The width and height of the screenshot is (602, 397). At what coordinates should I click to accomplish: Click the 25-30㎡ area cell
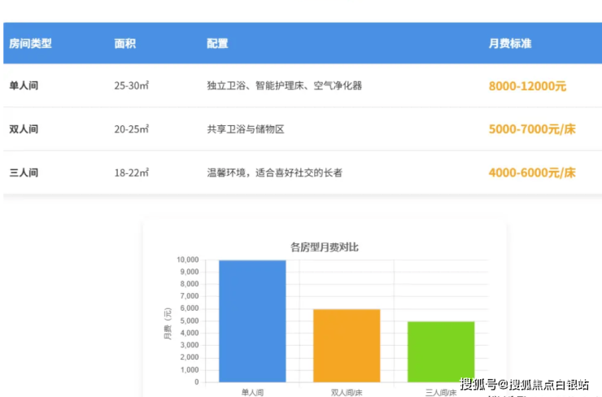pyautogui.click(x=131, y=85)
